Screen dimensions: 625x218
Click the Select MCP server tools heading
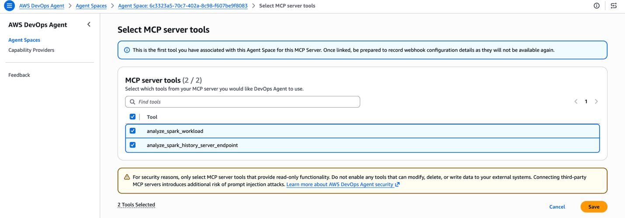163,30
